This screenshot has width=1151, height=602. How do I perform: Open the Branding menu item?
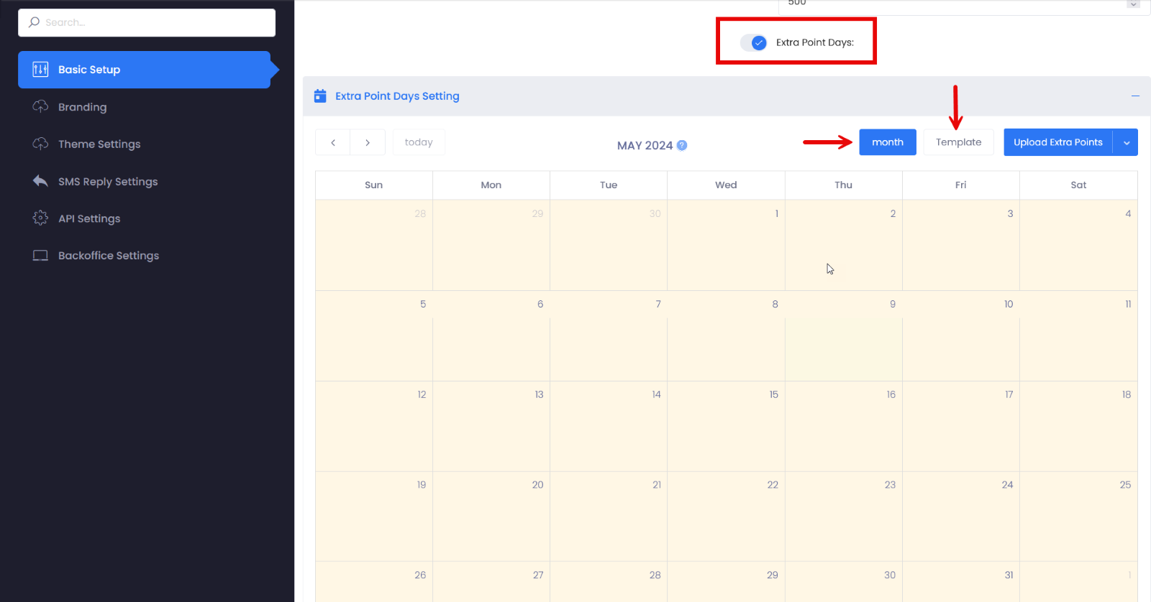point(144,106)
